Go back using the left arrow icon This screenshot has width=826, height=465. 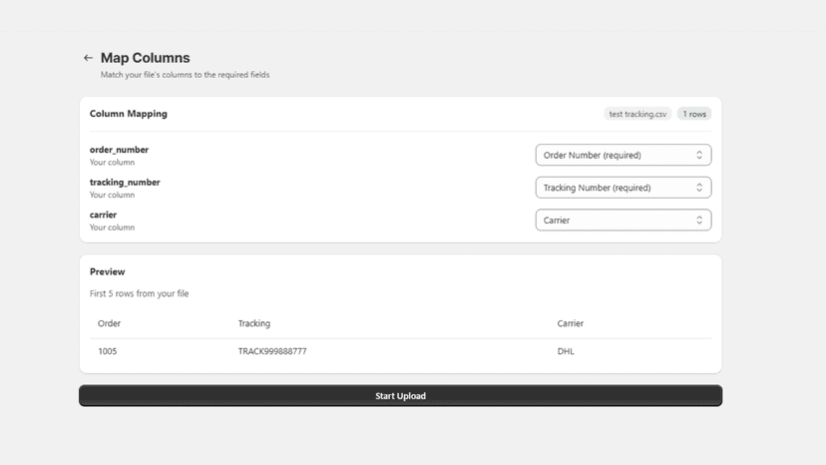88,58
